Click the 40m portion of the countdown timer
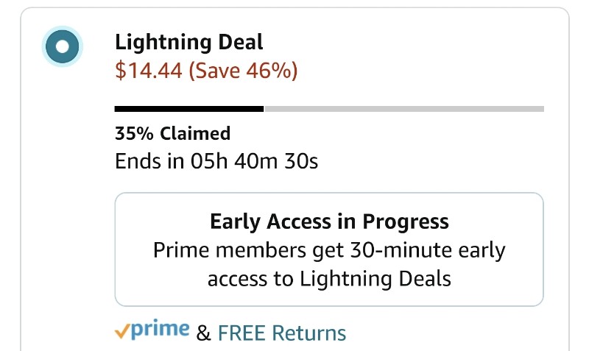Screen dimensions: 589x351 tap(255, 161)
